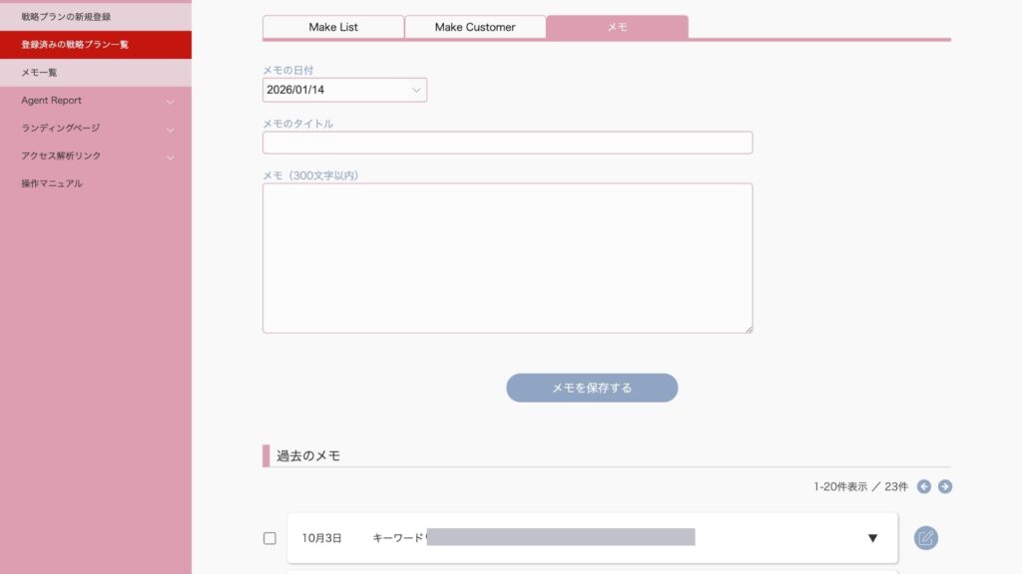Go to next page of past memos
Viewport: 1022px width, 574px height.
tap(945, 486)
